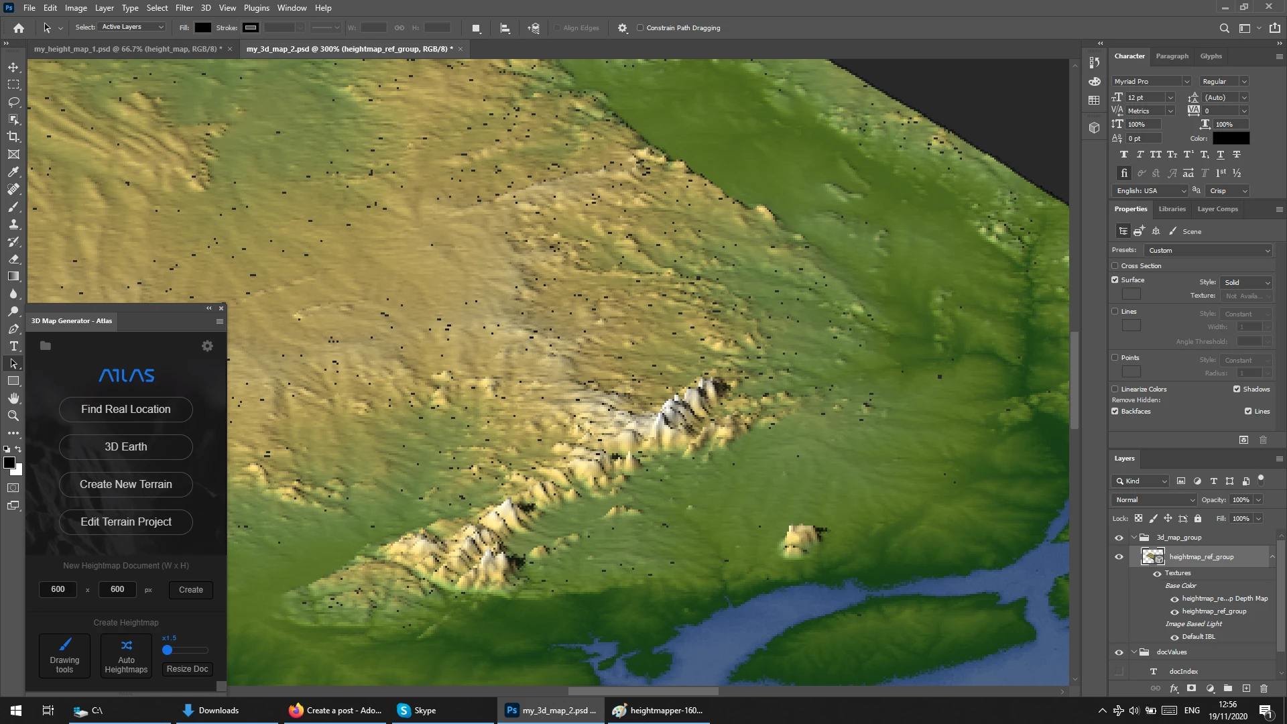Click the Character color swatch
The height and width of the screenshot is (724, 1287).
tap(1231, 138)
